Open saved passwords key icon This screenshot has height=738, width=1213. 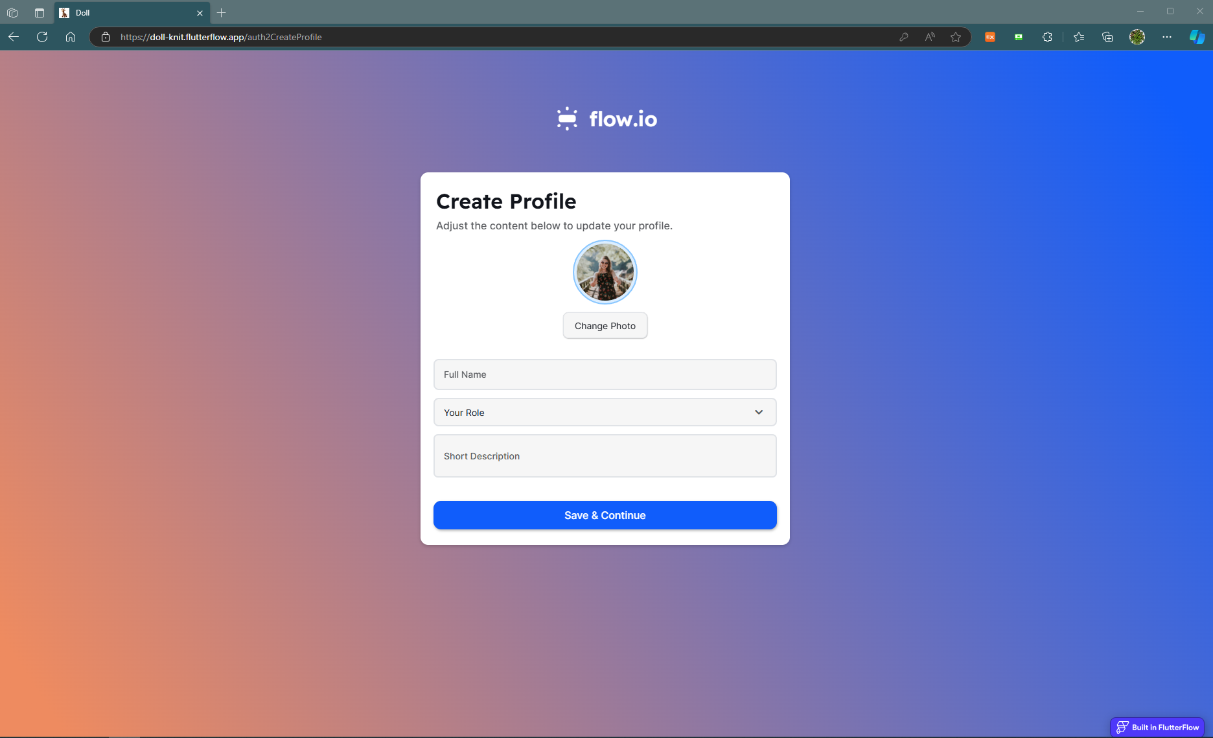[904, 37]
